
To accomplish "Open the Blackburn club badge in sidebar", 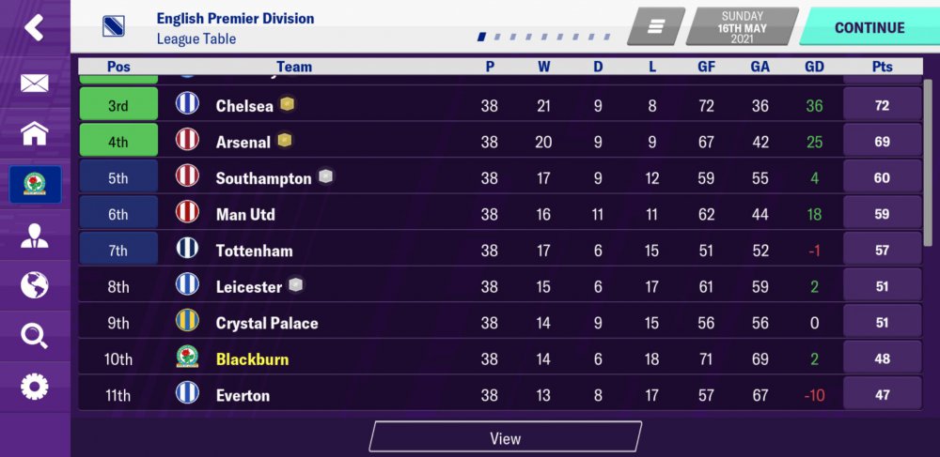I will tap(35, 184).
